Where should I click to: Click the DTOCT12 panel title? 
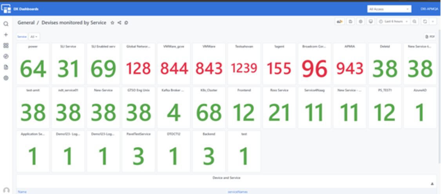click(174, 134)
